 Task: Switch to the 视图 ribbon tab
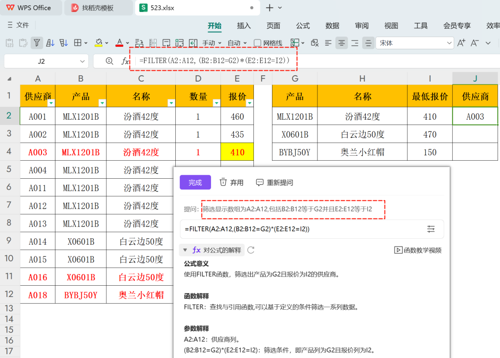(x=391, y=25)
